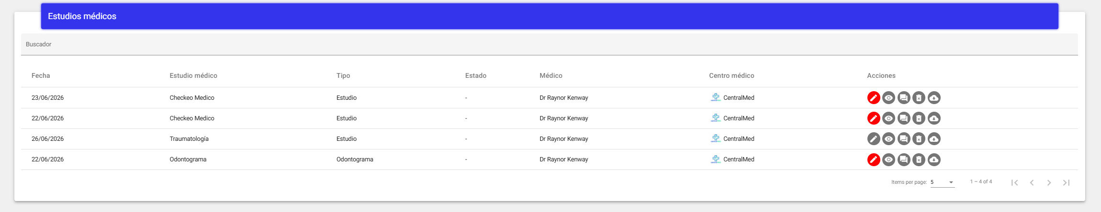The width and height of the screenshot is (1101, 212).
Task: Focus the Buscador search field
Action: 550,44
